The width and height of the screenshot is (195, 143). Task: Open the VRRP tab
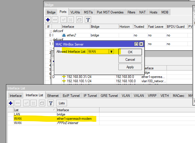(x=152, y=96)
